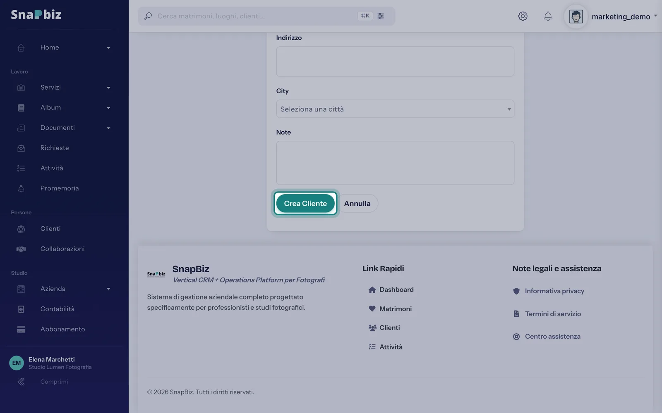
Task: Click the ⌘K shortcut badge
Action: (365, 16)
